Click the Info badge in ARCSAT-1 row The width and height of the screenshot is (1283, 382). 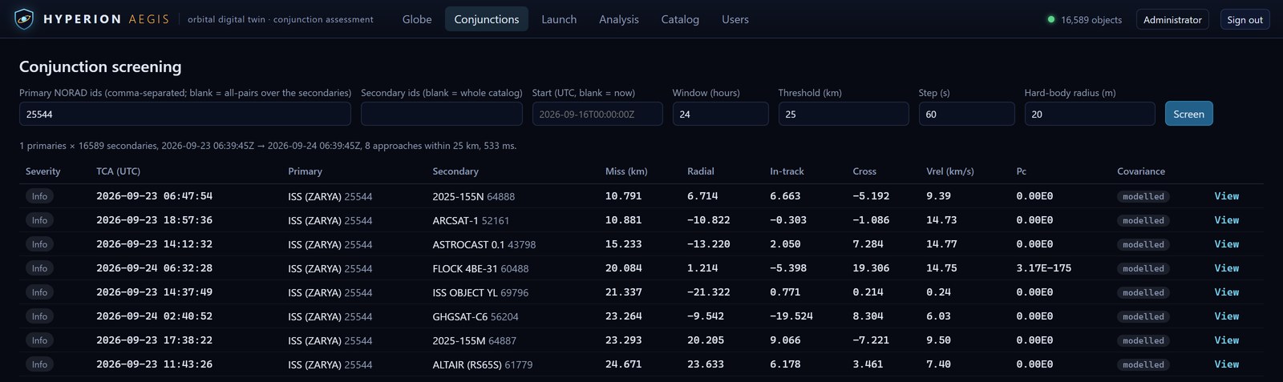pyautogui.click(x=39, y=220)
